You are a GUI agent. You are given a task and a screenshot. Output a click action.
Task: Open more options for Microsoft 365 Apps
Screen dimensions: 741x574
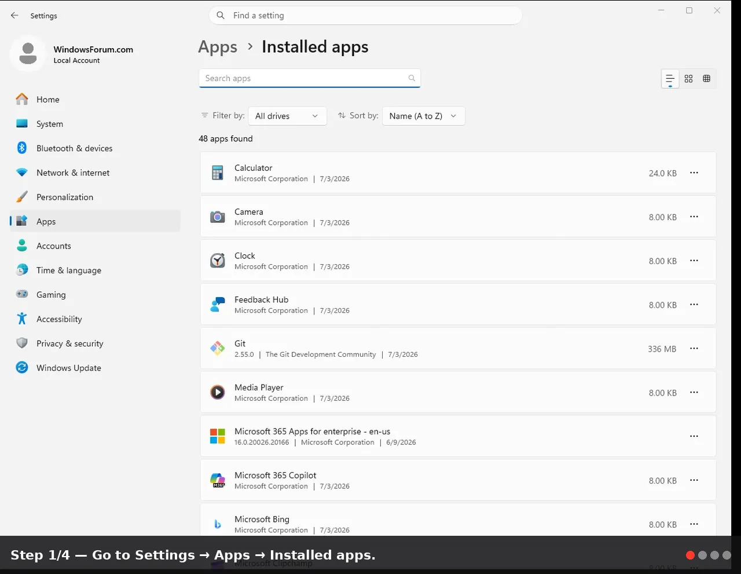(694, 436)
